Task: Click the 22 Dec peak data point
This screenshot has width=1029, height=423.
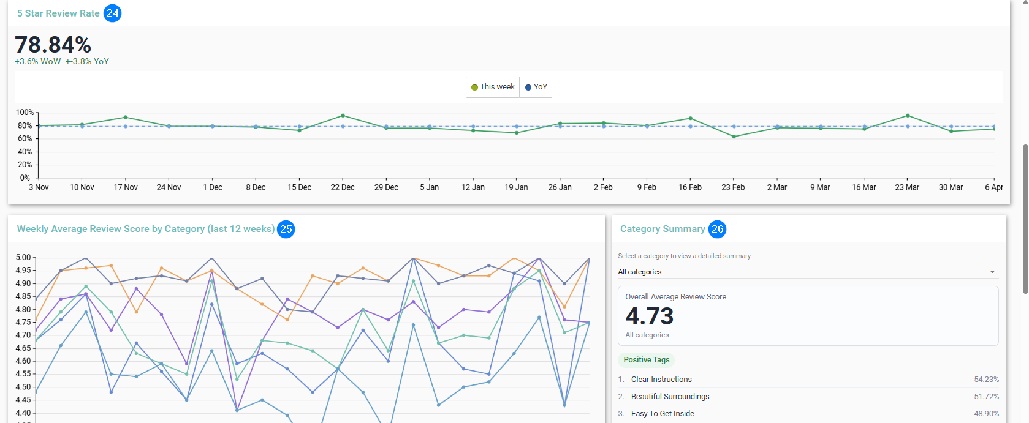Action: click(343, 116)
